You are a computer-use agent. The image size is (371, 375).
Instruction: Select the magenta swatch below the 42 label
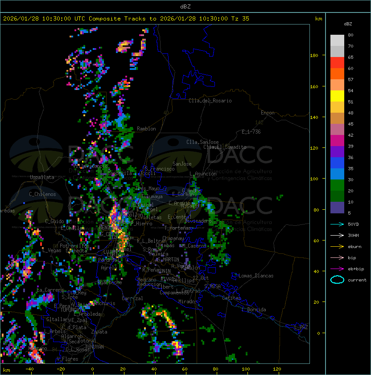[337, 141]
